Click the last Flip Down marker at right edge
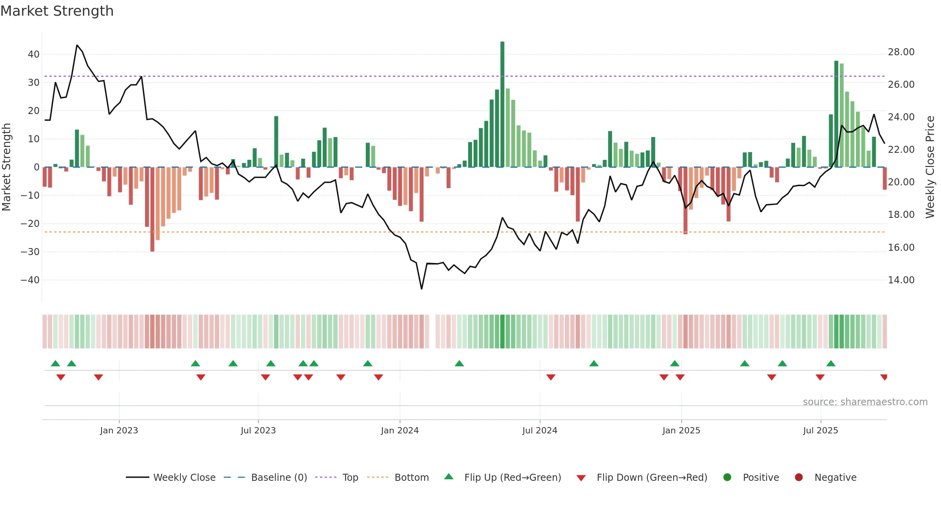 tap(884, 377)
